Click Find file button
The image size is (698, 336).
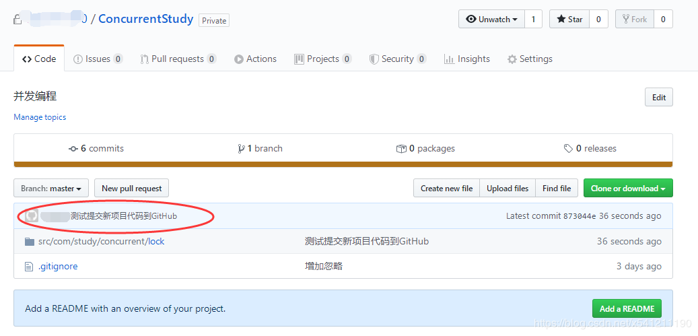point(557,189)
